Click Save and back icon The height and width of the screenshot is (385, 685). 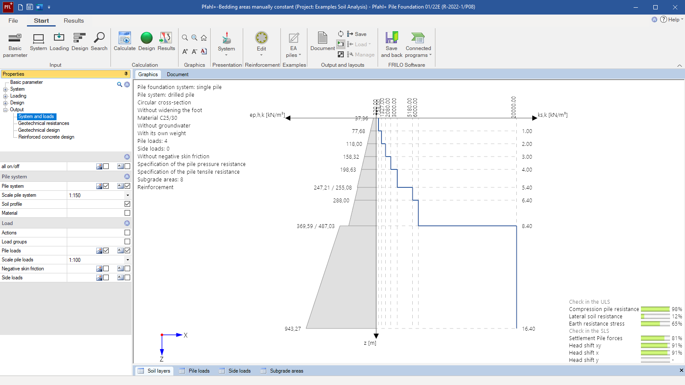coord(392,45)
